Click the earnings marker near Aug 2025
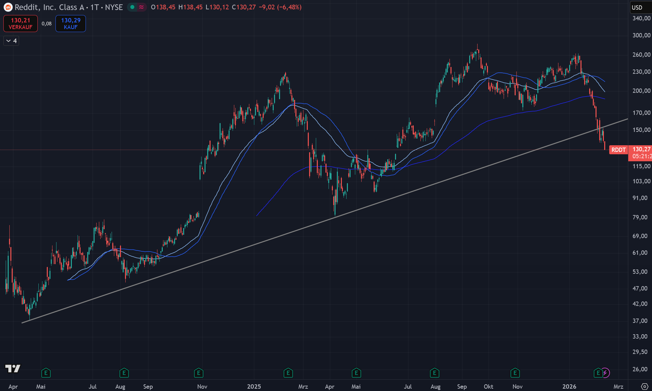 click(x=434, y=373)
